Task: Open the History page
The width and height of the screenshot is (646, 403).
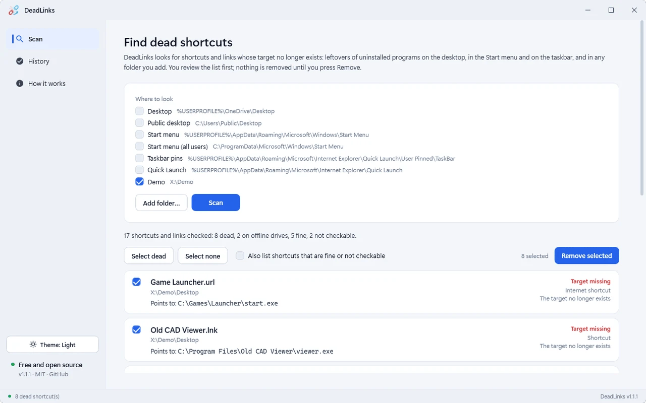Action: coord(52,61)
